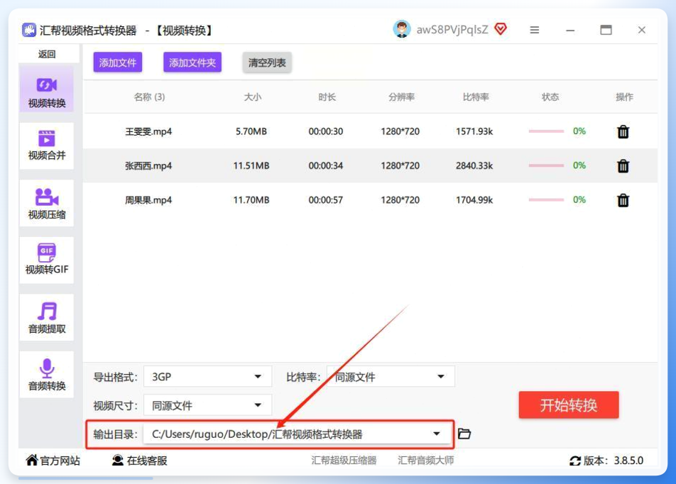
Task: Open the 官方网站 link
Action: tap(60, 461)
